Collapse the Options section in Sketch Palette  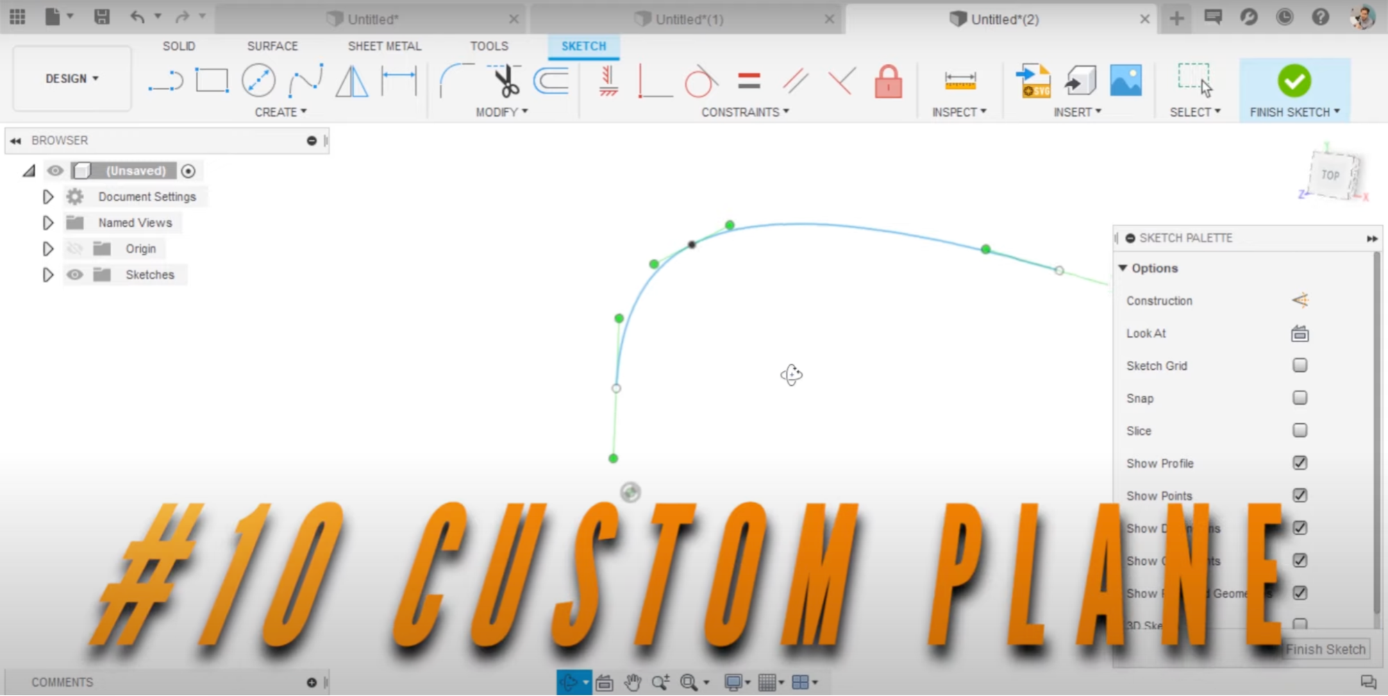(x=1123, y=268)
